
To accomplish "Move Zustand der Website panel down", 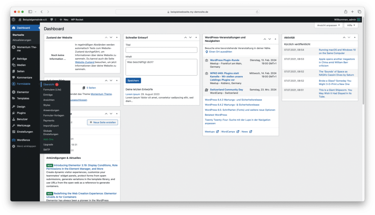I will tap(111, 38).
